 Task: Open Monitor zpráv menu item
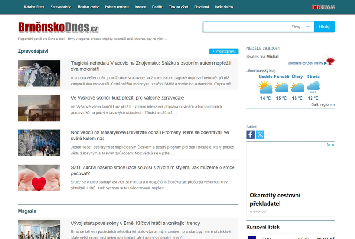88,7
